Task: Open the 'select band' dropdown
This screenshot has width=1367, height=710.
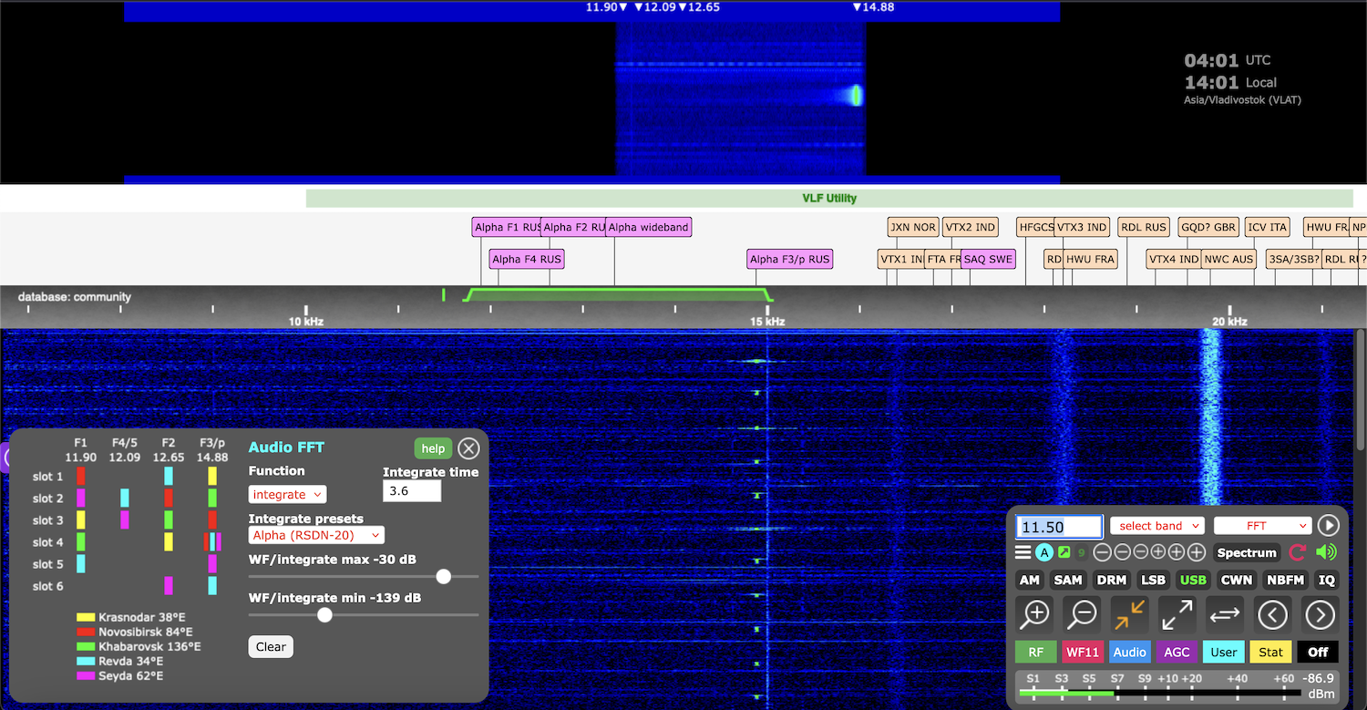Action: tap(1156, 526)
